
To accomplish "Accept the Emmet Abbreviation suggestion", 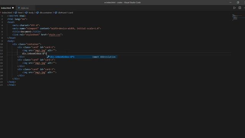I will point(82,57).
